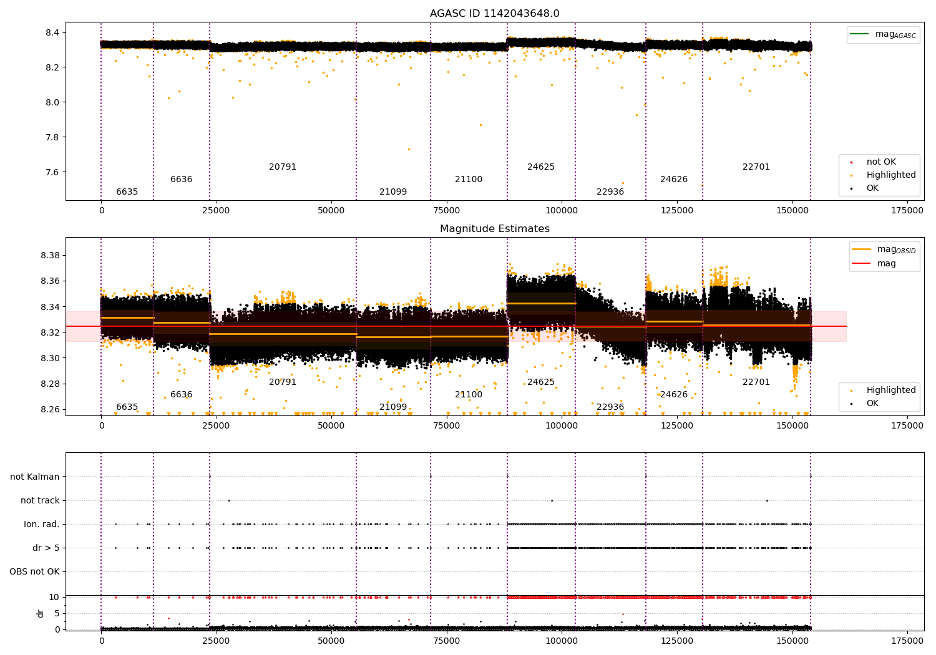Click the "AGASC ID 1142043648.0" plot title

(494, 14)
